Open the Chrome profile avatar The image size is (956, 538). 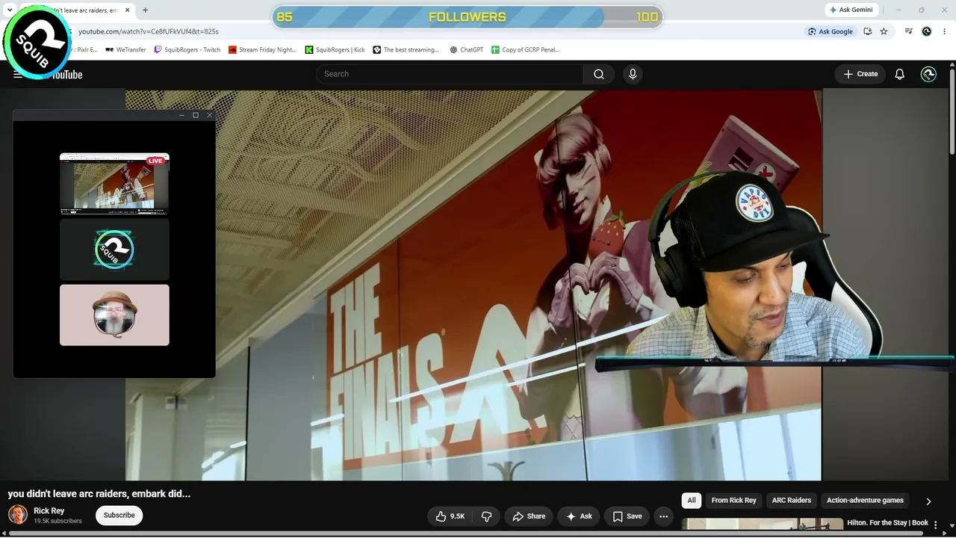[x=927, y=31]
